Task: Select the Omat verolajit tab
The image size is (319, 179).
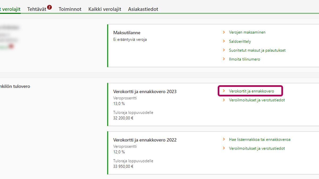Action: click(x=10, y=9)
